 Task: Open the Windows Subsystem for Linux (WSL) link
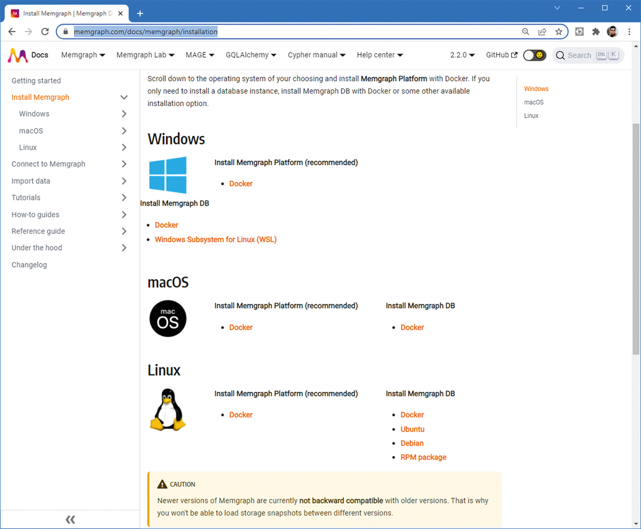coord(215,240)
